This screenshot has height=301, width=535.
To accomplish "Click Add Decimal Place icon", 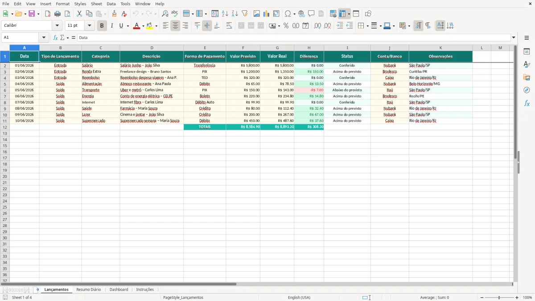I will pyautogui.click(x=317, y=26).
